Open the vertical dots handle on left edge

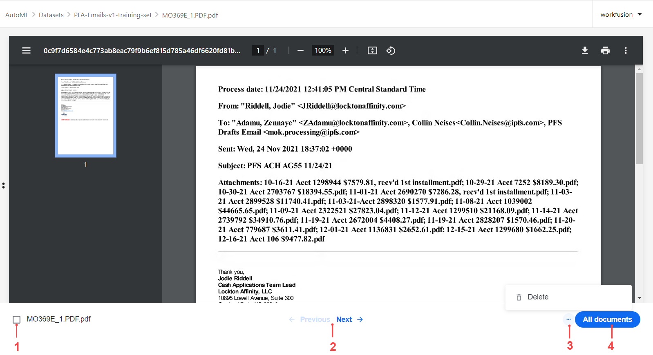coord(3,185)
